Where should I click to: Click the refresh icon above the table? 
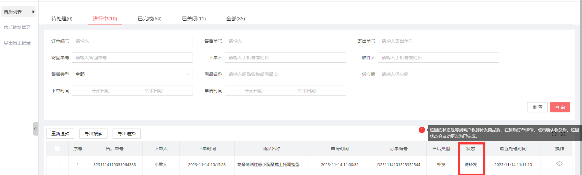click(x=554, y=134)
